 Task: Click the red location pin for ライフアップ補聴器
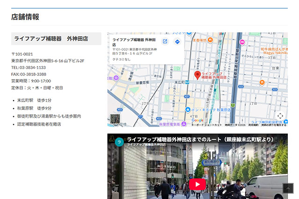197,75
